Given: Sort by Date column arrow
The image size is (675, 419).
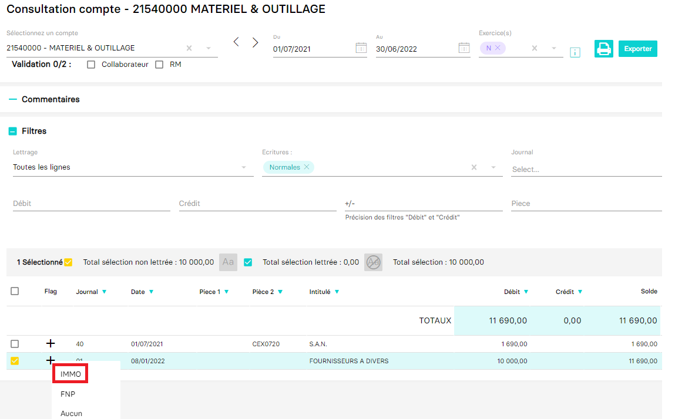Looking at the screenshot, I should pos(151,292).
